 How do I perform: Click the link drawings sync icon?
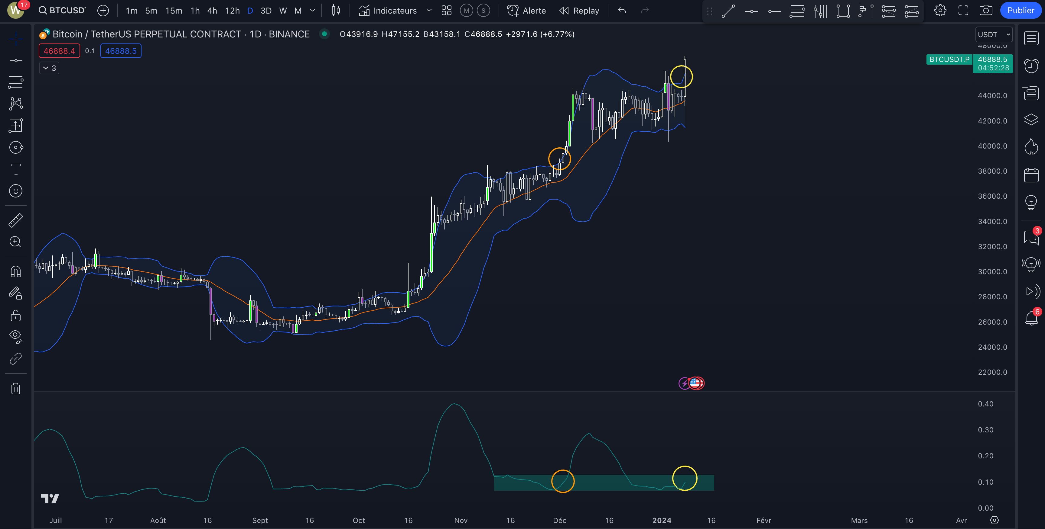point(16,358)
